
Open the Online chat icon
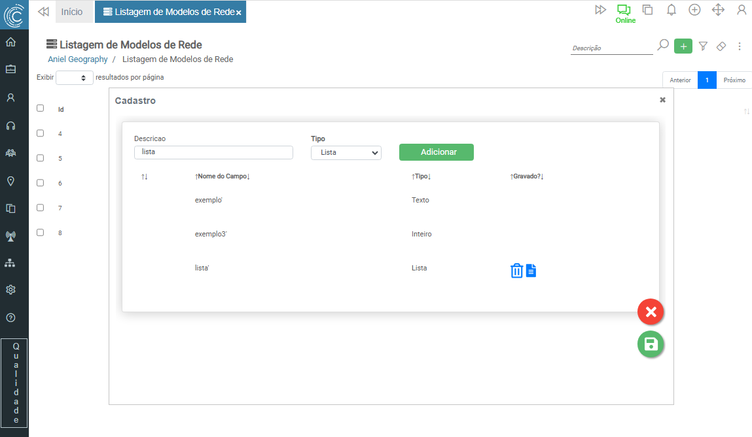point(624,10)
